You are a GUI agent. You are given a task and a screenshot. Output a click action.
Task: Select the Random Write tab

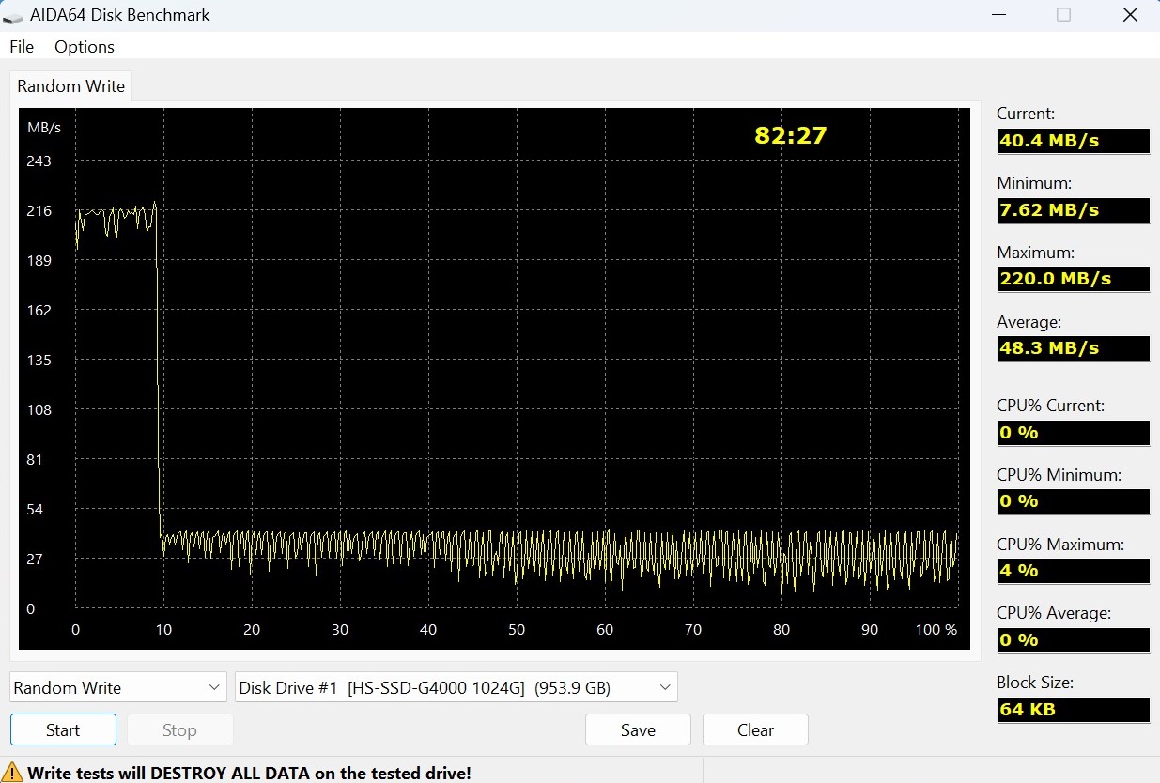point(70,86)
